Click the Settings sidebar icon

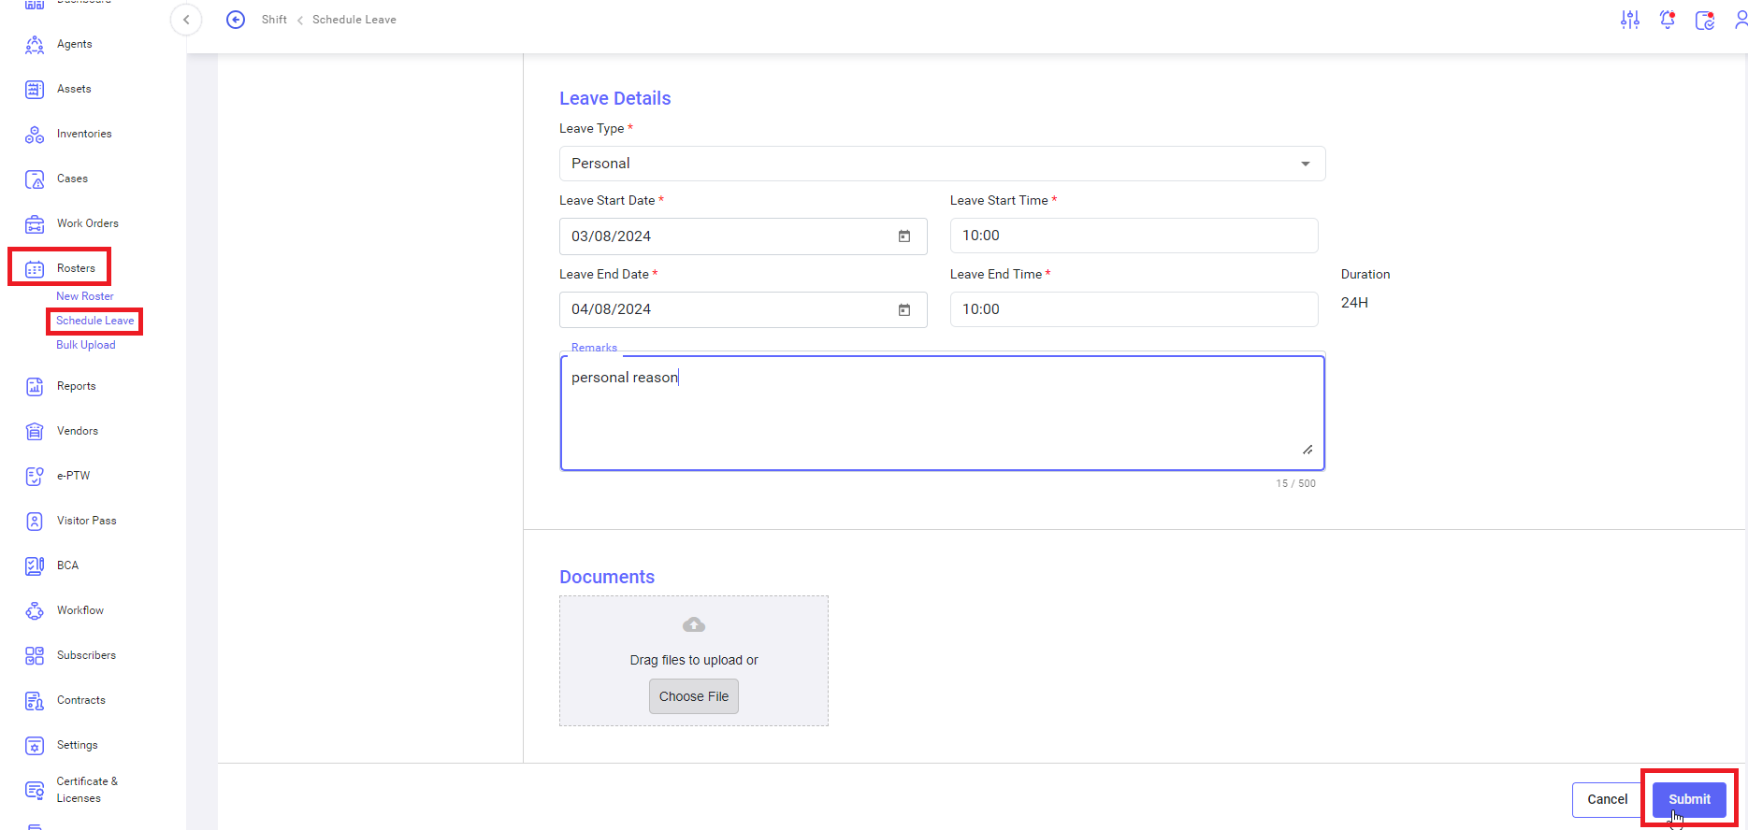pos(35,746)
